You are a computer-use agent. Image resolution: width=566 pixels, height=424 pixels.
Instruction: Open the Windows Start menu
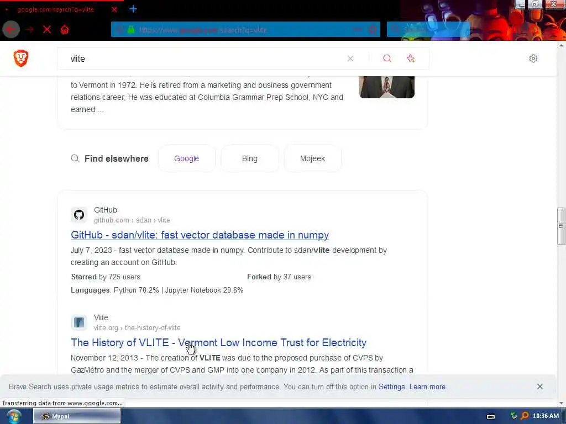(14, 416)
